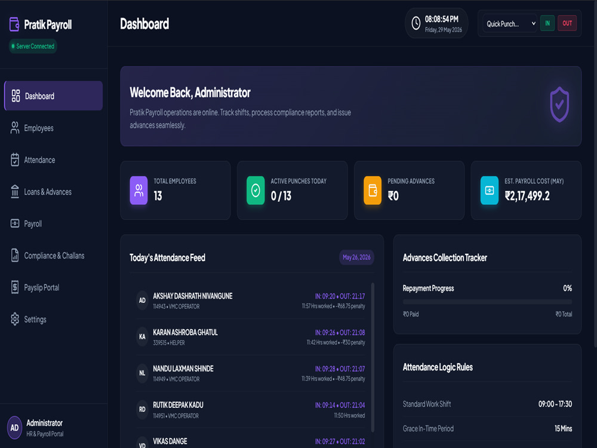Click the Advances Collection Tracker heading

445,258
